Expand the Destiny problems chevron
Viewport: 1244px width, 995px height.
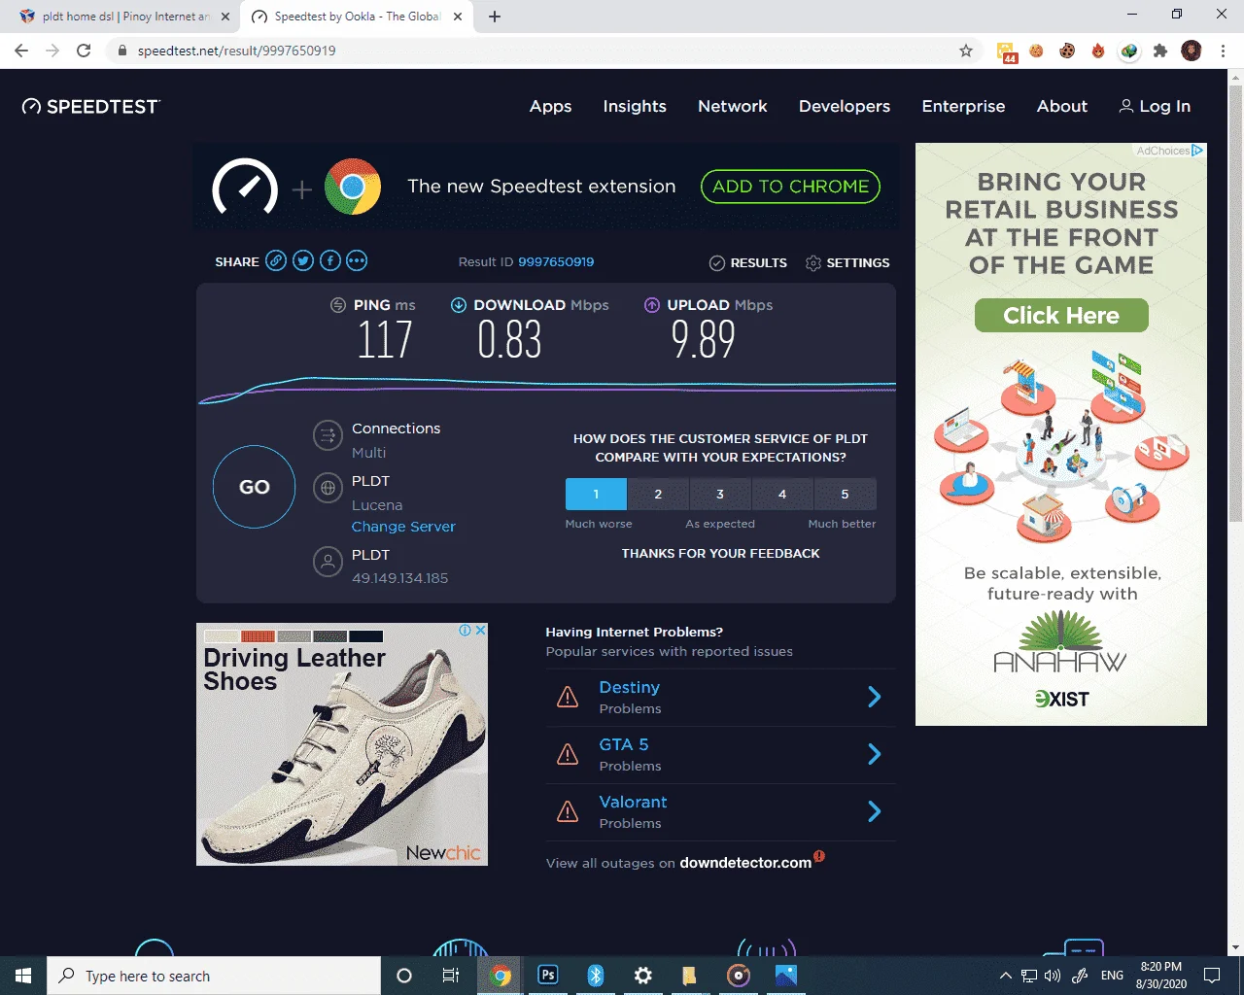click(874, 697)
